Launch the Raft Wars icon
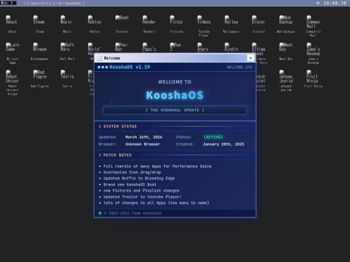 point(67,52)
